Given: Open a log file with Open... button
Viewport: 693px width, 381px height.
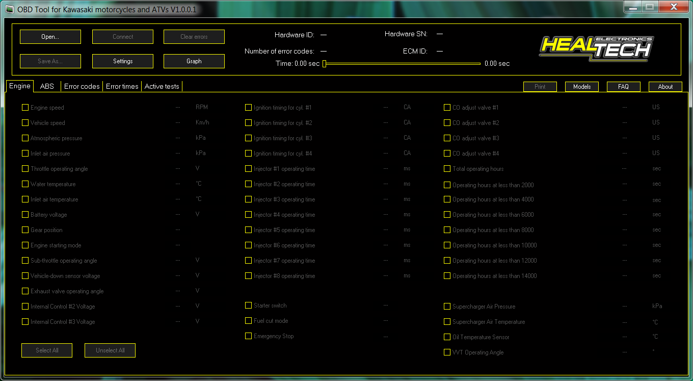Looking at the screenshot, I should pos(50,37).
